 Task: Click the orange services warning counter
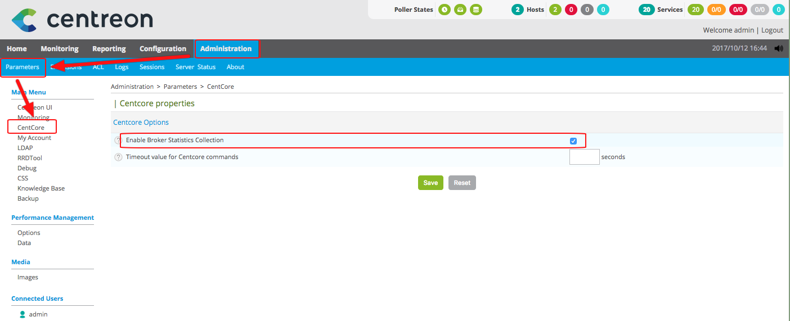(717, 10)
